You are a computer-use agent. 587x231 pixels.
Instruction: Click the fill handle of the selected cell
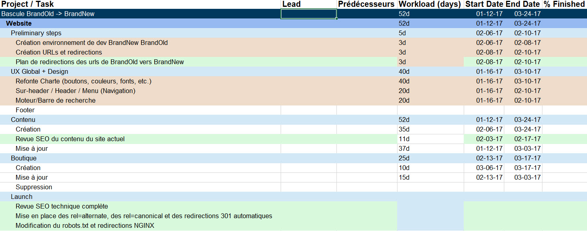[x=336, y=18]
